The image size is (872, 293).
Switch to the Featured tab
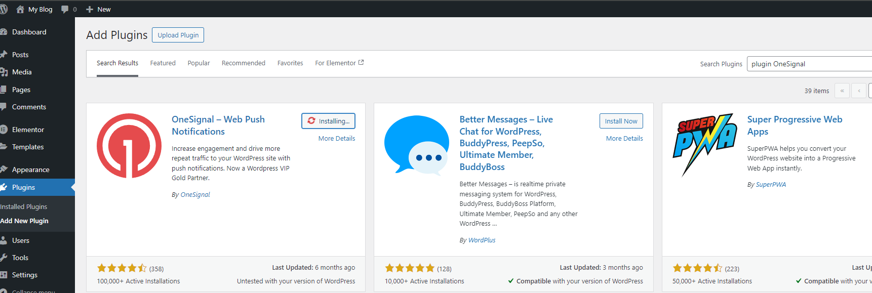coord(163,63)
